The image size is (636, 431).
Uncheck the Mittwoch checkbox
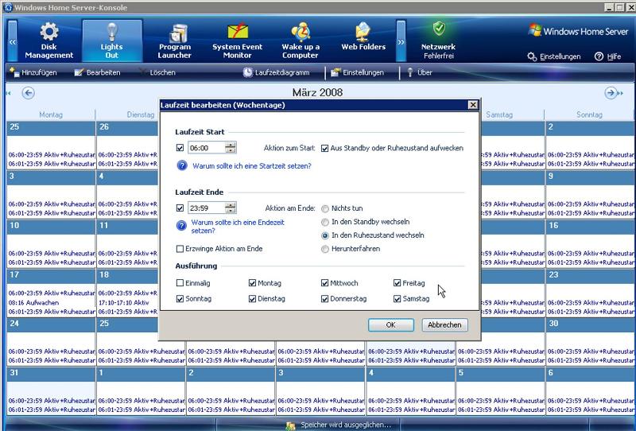click(324, 283)
